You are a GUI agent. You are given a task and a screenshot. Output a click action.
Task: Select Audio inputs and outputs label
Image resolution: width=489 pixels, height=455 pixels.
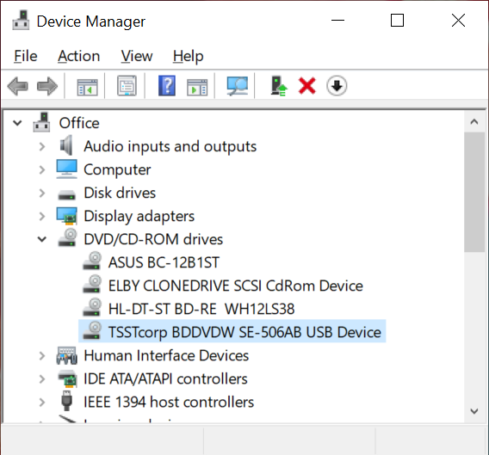coord(170,146)
